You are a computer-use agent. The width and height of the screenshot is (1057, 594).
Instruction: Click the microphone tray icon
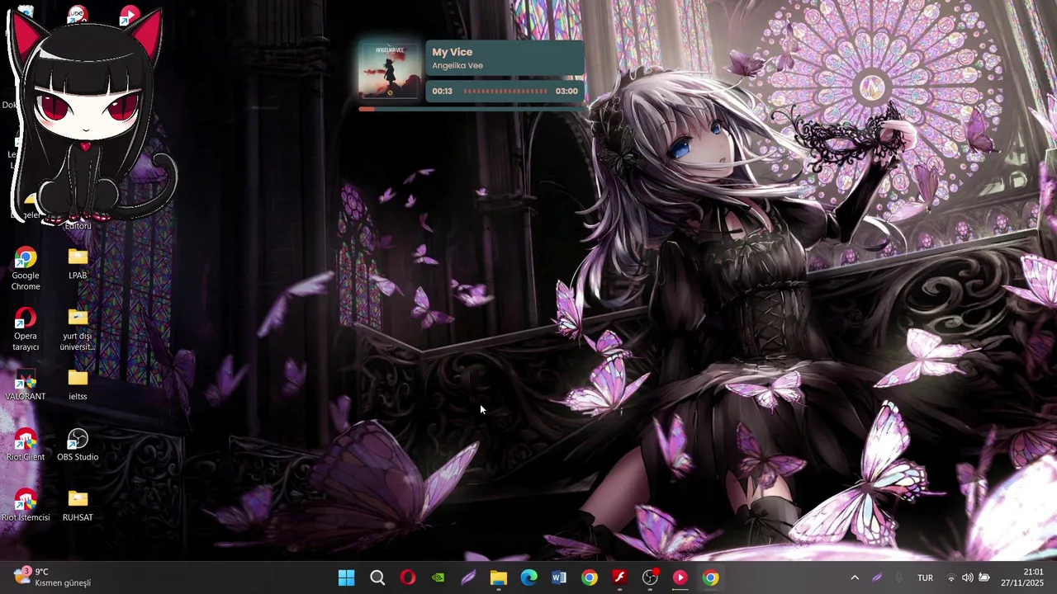tap(898, 577)
